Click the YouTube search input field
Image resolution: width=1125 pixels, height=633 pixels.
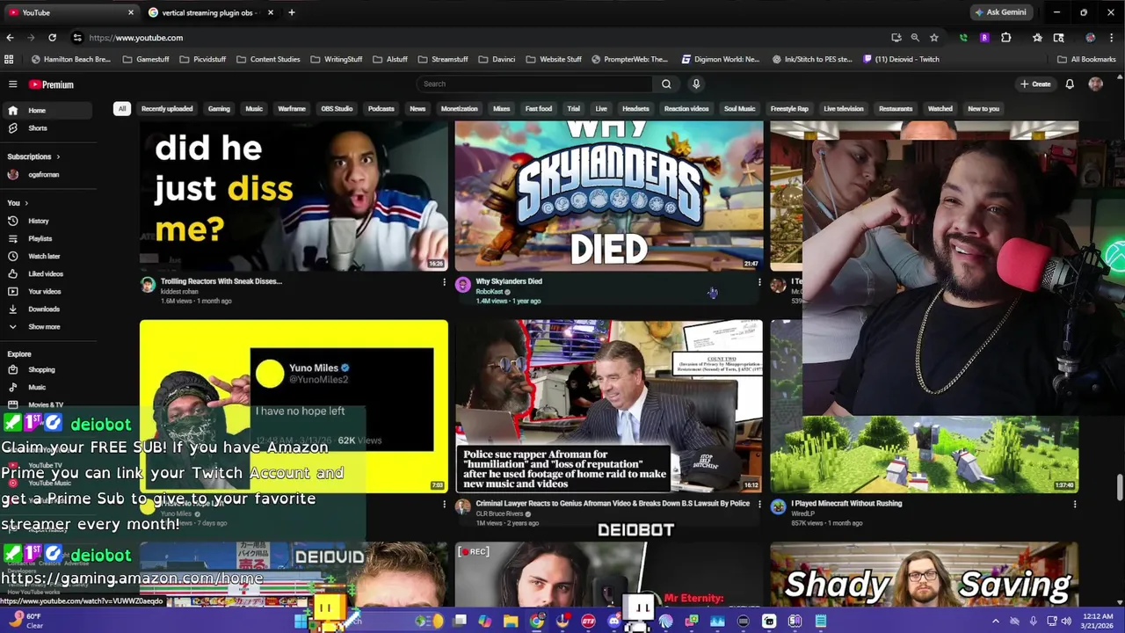click(x=534, y=84)
